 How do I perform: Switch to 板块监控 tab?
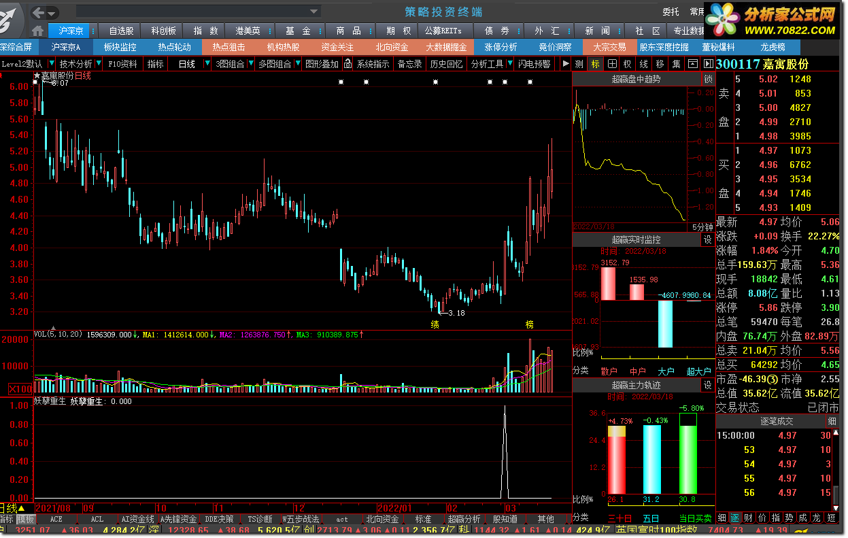point(120,47)
